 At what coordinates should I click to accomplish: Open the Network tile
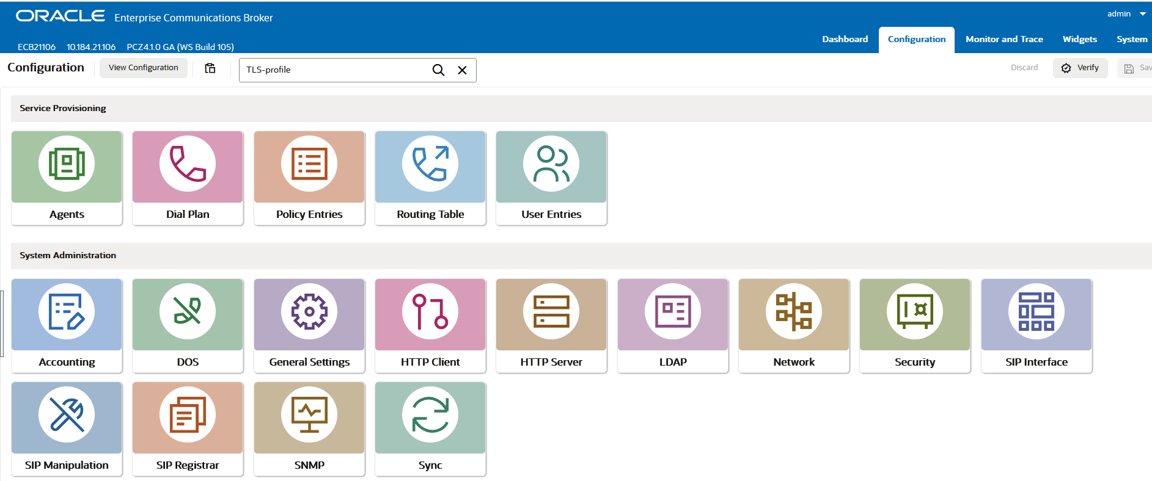pyautogui.click(x=794, y=326)
